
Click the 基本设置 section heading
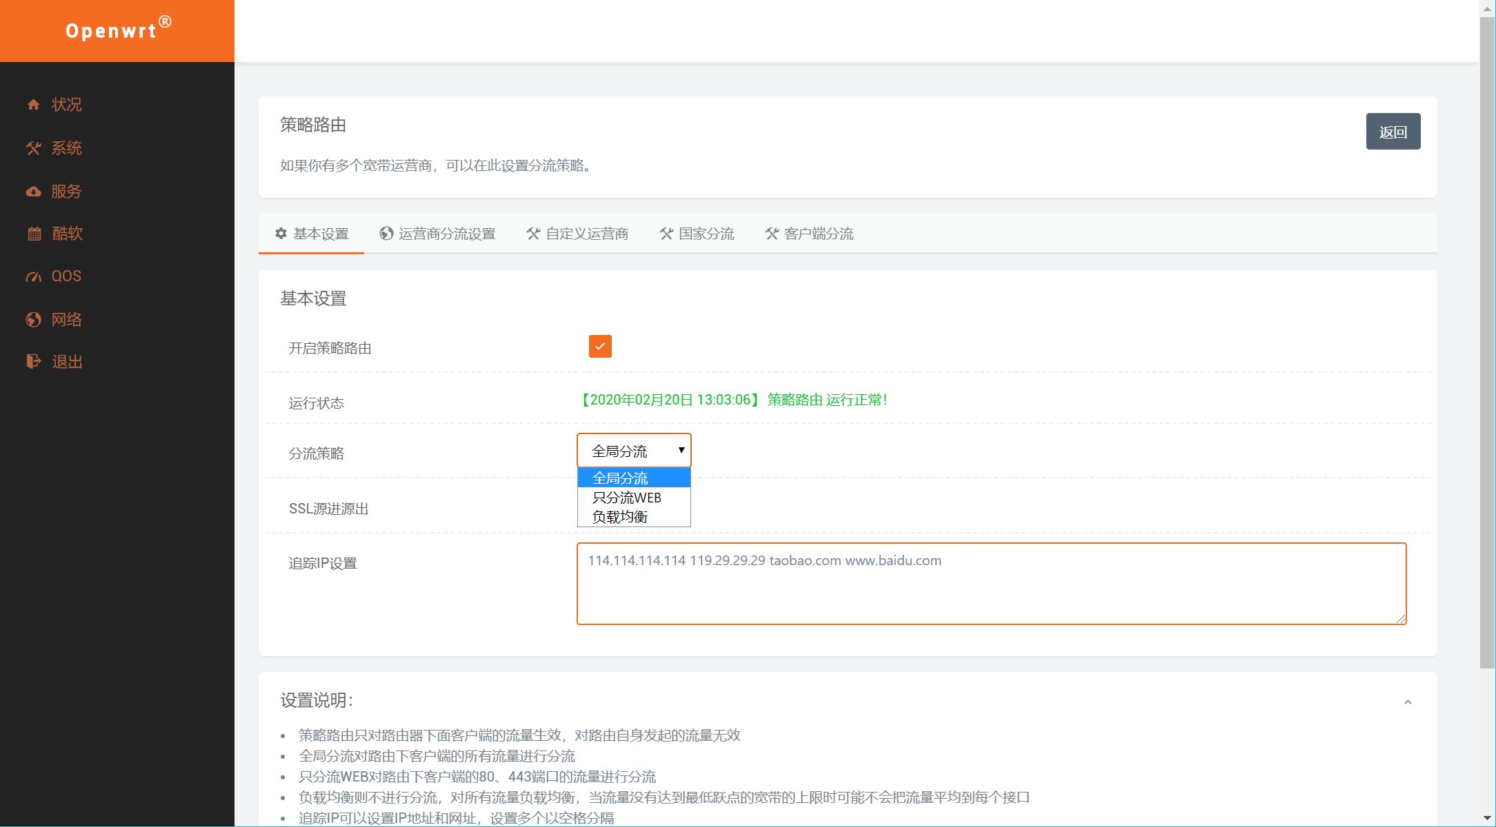313,298
